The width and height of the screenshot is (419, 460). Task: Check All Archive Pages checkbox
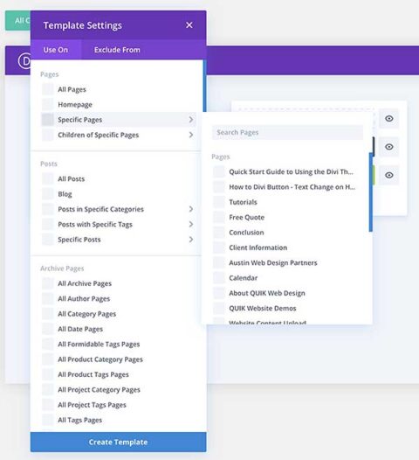click(47, 283)
